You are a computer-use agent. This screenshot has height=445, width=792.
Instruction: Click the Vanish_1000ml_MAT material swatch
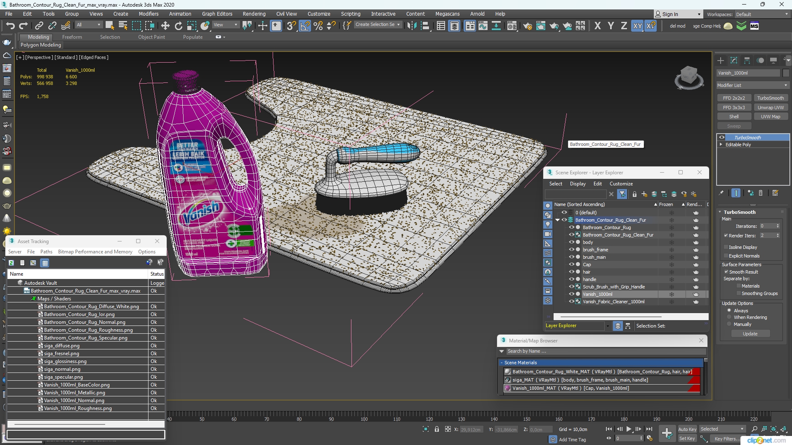508,388
